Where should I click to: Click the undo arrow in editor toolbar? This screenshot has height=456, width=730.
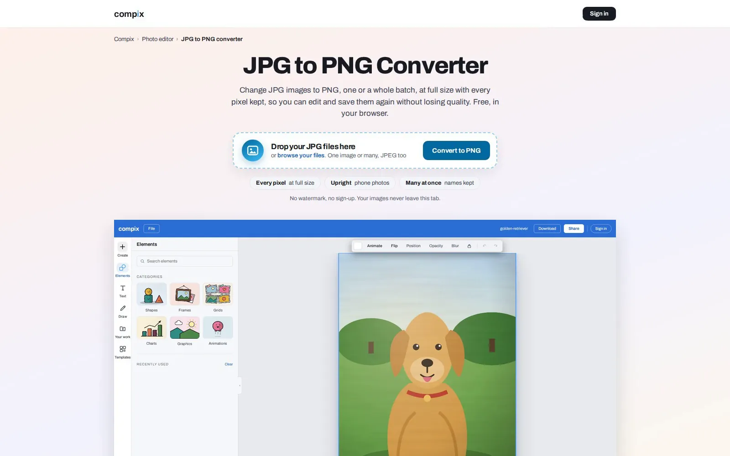point(485,246)
